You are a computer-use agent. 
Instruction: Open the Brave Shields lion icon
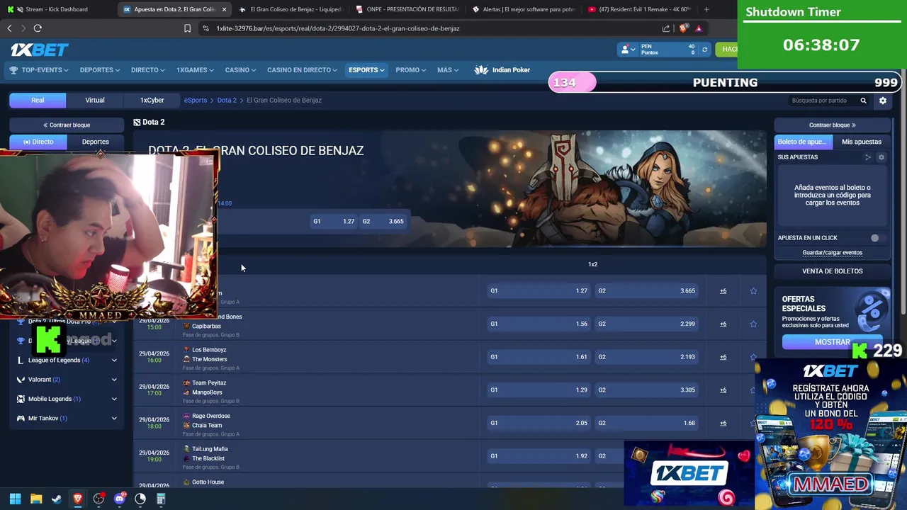point(683,28)
